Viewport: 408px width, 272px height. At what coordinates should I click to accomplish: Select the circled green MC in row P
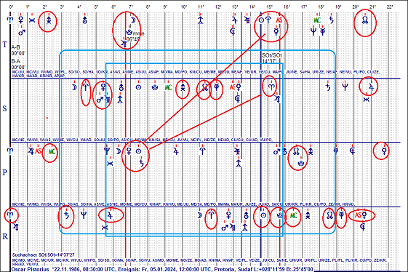click(52, 151)
